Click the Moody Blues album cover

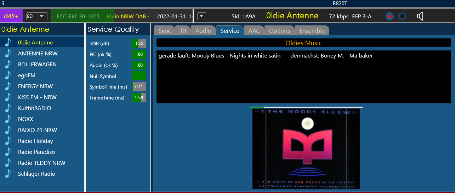[x=306, y=149]
